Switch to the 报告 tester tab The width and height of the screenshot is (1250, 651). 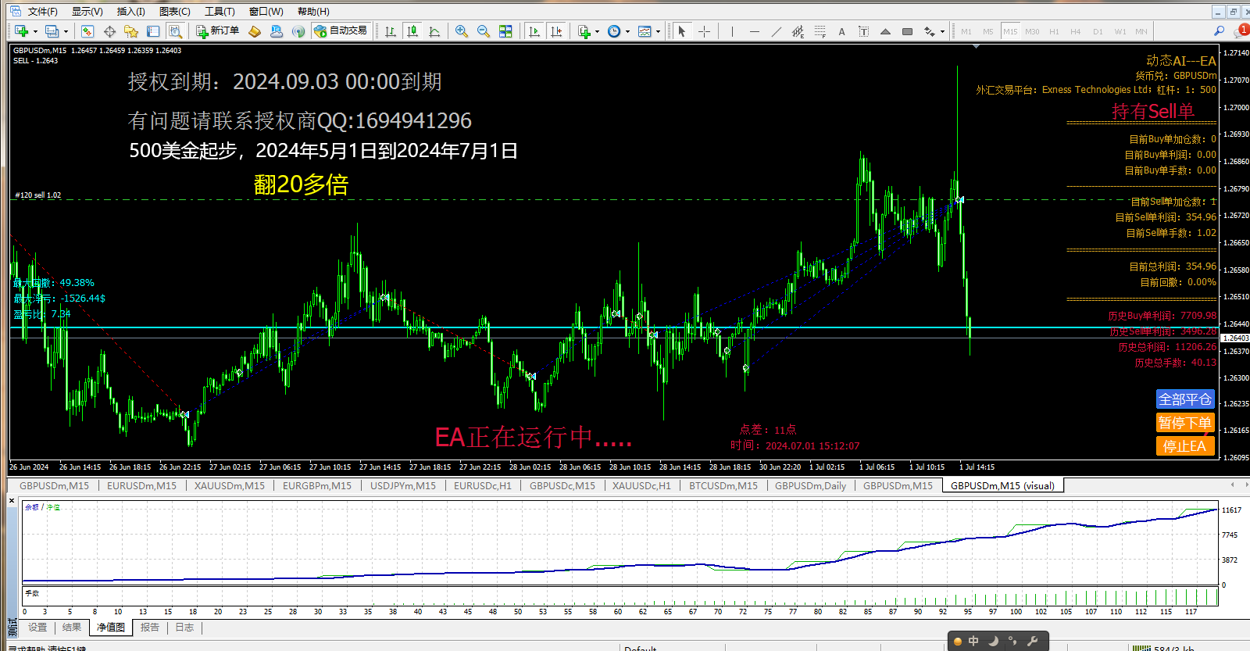(150, 628)
